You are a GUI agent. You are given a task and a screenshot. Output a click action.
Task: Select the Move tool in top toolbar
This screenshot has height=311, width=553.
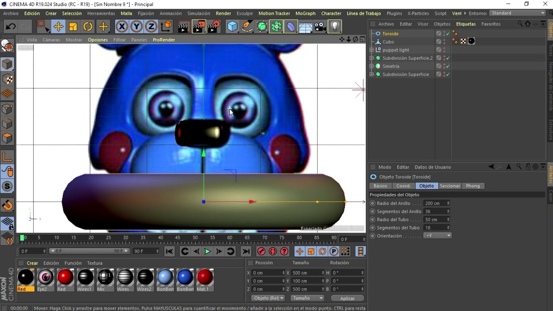click(58, 27)
